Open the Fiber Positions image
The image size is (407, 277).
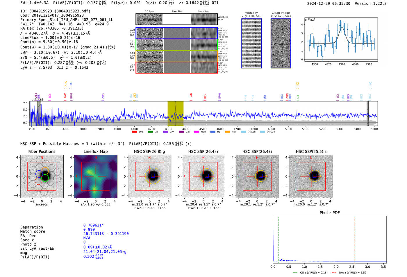42,176
